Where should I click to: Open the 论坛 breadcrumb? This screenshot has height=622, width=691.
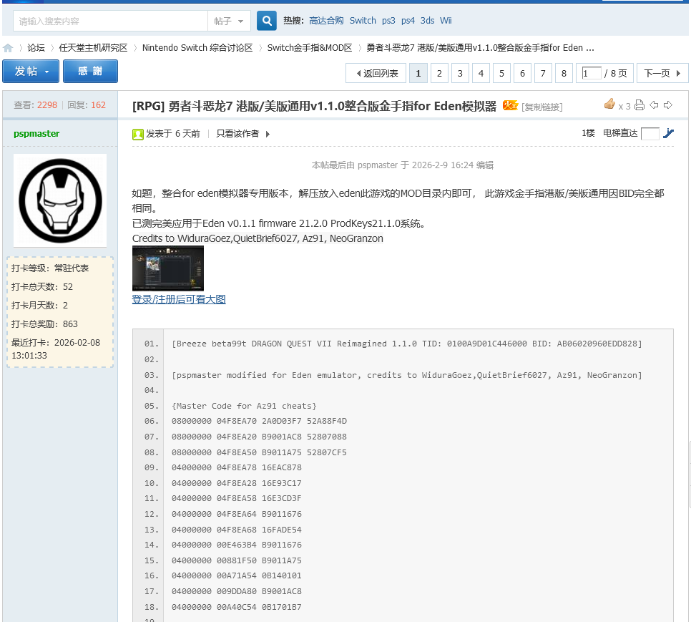click(x=36, y=48)
